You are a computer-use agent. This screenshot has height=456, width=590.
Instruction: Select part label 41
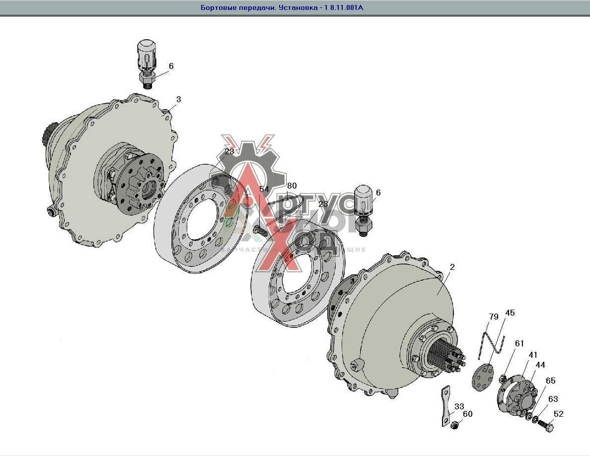[x=533, y=355]
